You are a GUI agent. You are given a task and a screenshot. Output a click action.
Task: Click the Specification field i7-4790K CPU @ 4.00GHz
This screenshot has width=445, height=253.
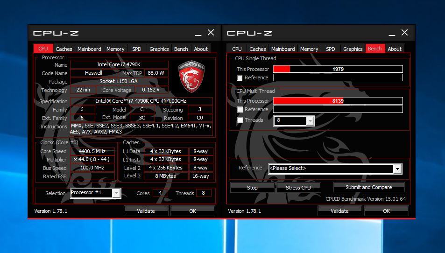coord(141,101)
